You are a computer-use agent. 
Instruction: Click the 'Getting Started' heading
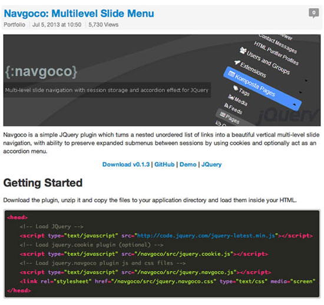(43, 183)
